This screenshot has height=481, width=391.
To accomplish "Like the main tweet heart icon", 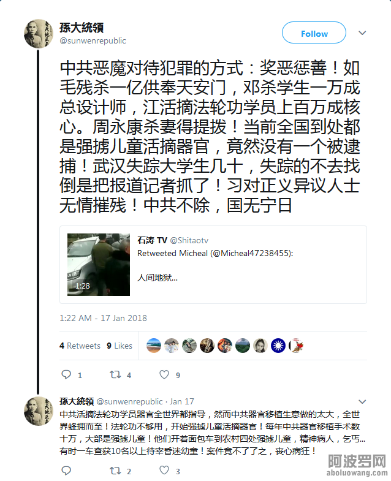I will click(x=164, y=374).
